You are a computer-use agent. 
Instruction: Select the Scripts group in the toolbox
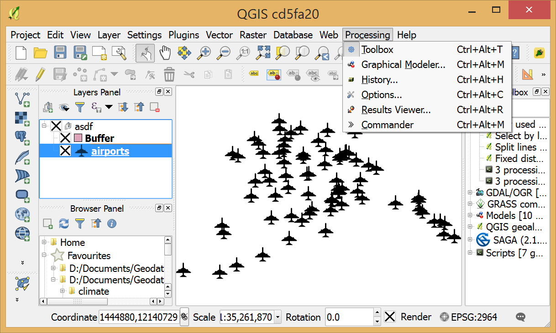tap(515, 253)
